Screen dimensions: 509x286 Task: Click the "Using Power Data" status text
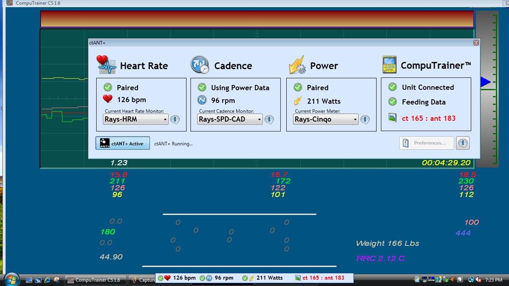(240, 88)
